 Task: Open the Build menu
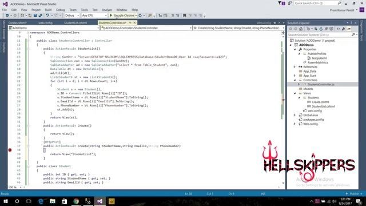pos(48,10)
